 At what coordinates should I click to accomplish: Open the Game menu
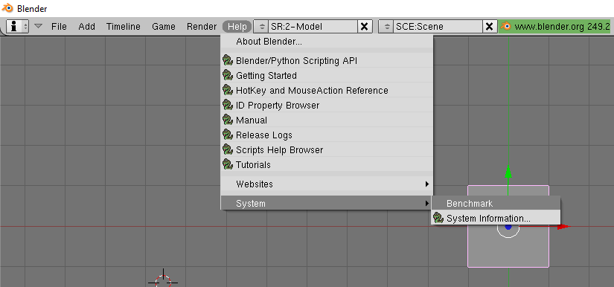[164, 27]
